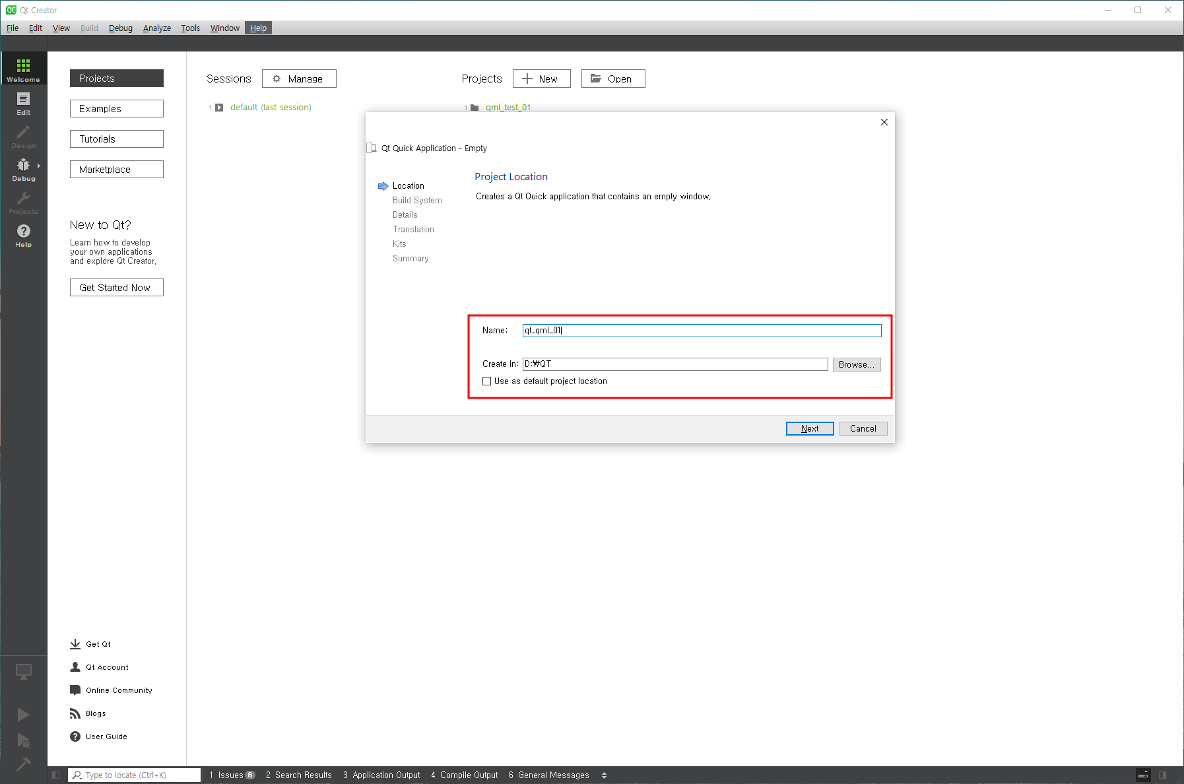Viewport: 1184px width, 784px height.
Task: Click Next in the wizard
Action: point(810,428)
